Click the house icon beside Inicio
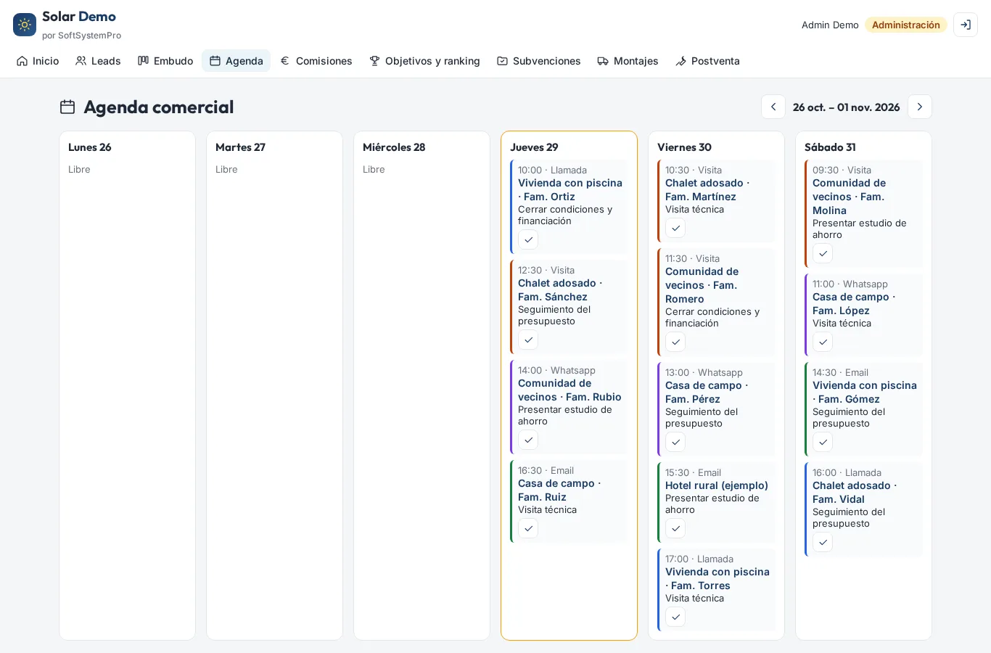The image size is (991, 653). click(22, 61)
